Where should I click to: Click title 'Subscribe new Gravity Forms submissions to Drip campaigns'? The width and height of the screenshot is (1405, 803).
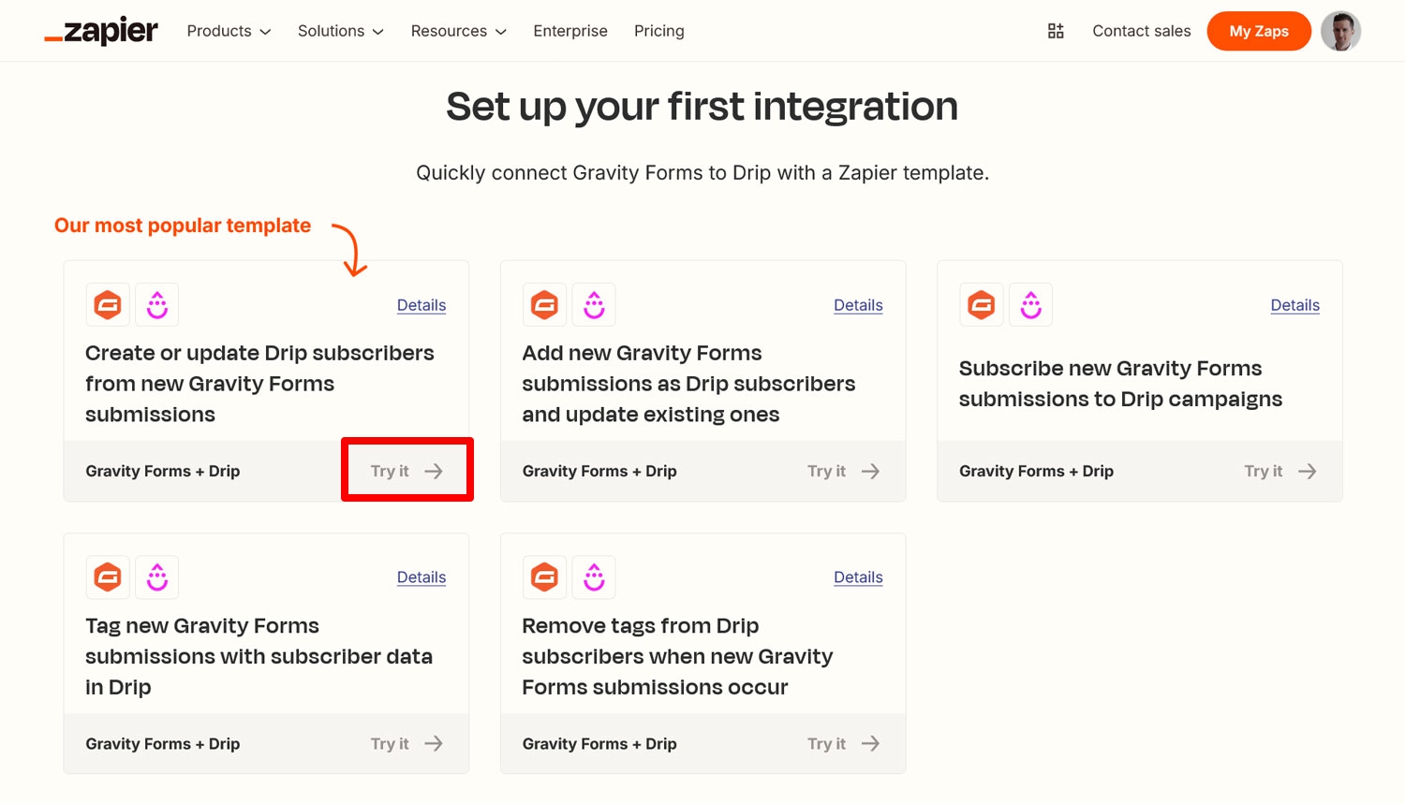click(x=1120, y=384)
